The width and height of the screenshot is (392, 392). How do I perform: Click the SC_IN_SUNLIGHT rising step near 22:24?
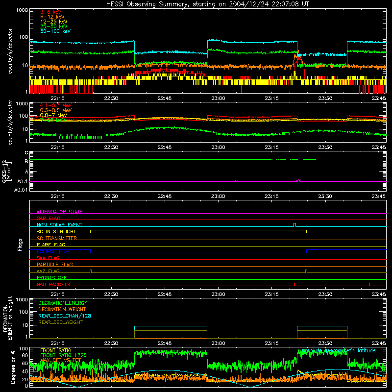pyautogui.click(x=90, y=231)
